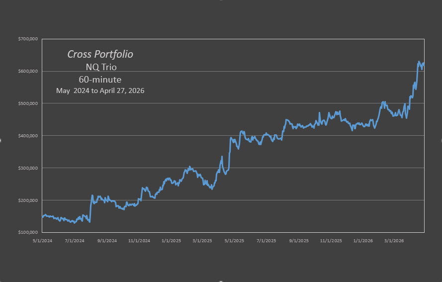Click the 1/1/2025 x-axis date label
Viewport: 442px width, 282px height.
click(x=171, y=241)
